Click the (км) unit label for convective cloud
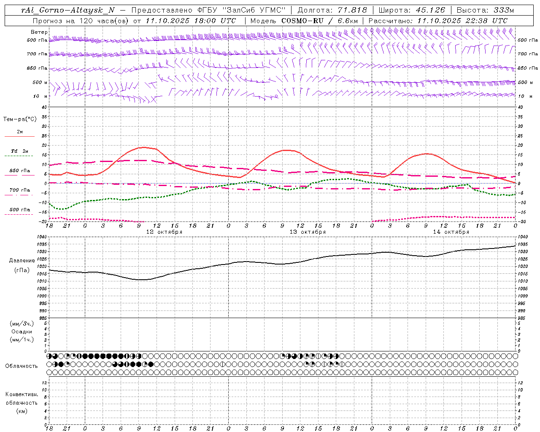Screen dimensions: 540x432 click(x=22, y=411)
